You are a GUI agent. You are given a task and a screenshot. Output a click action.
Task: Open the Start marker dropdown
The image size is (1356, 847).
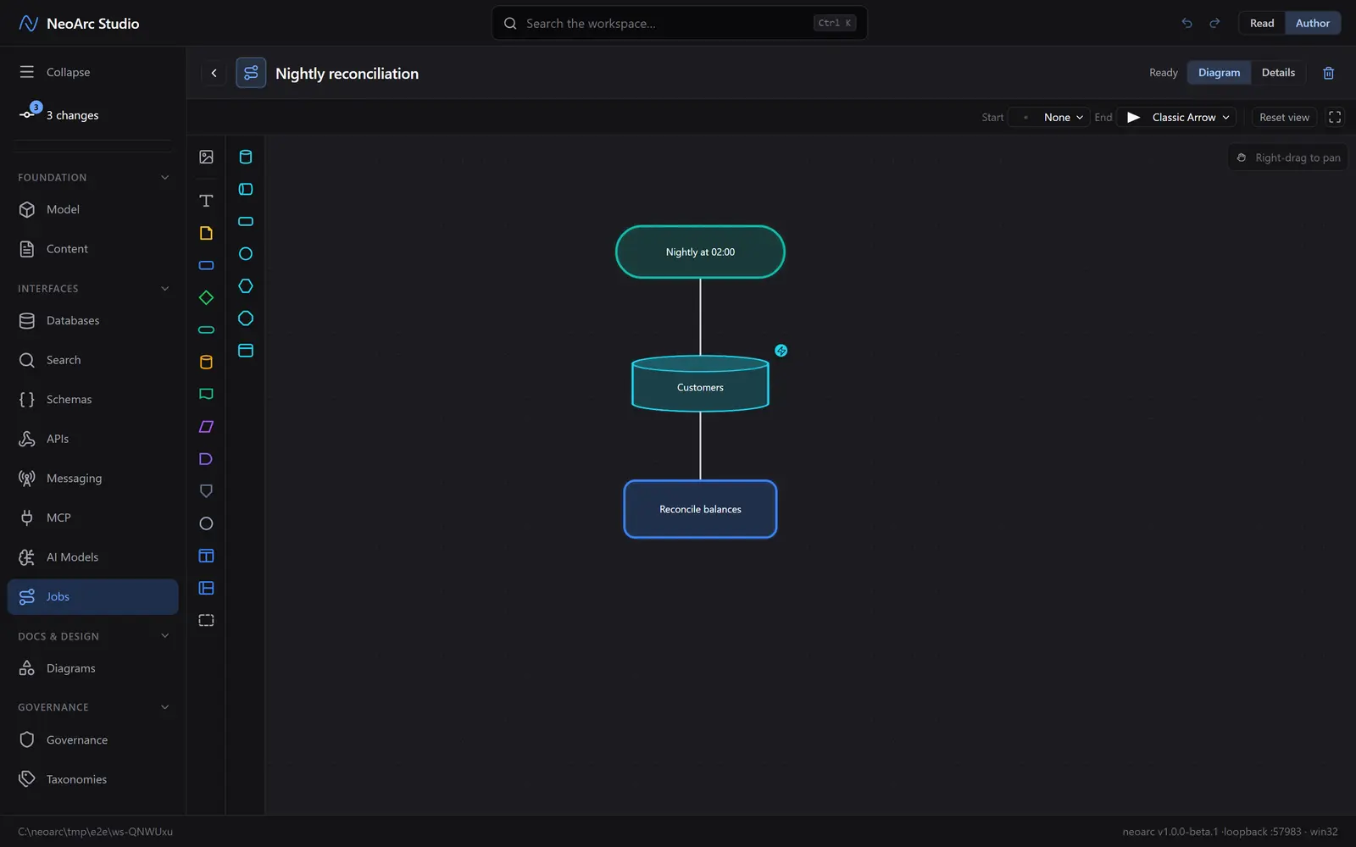point(1049,117)
